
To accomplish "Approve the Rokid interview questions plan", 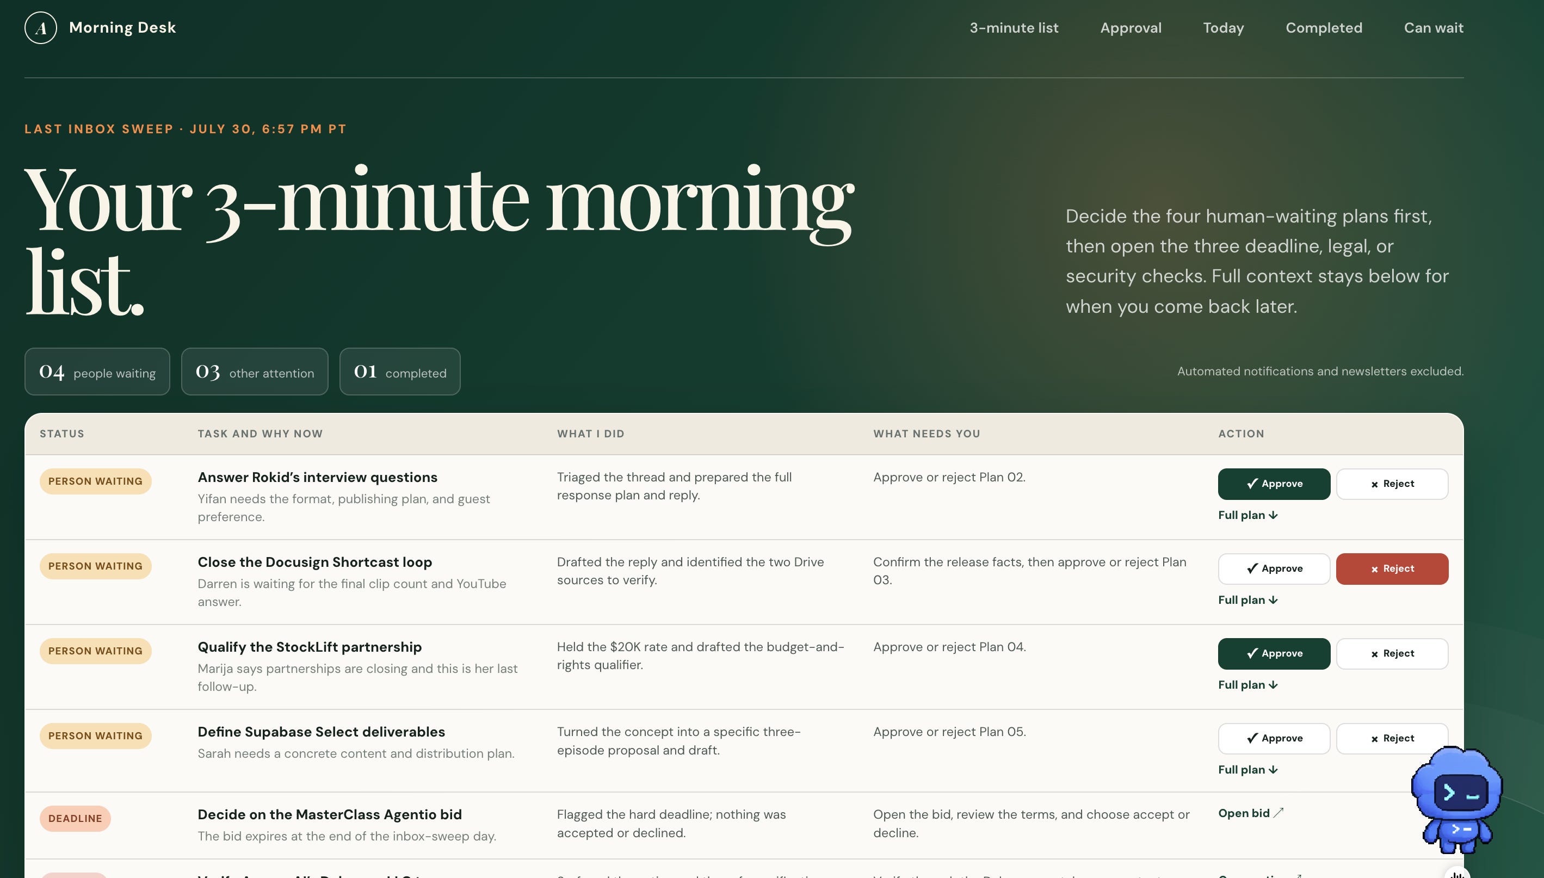I will click(x=1274, y=484).
